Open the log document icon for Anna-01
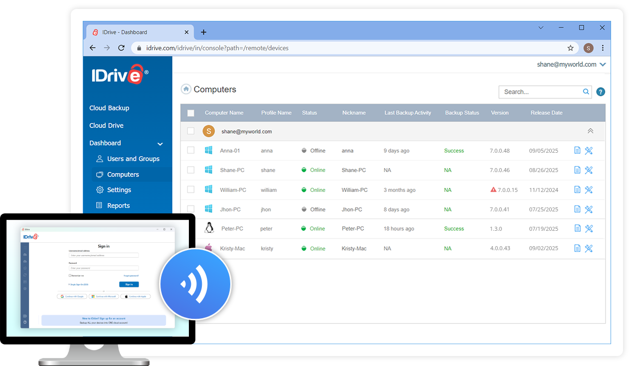The height and width of the screenshot is (366, 632). click(x=577, y=150)
